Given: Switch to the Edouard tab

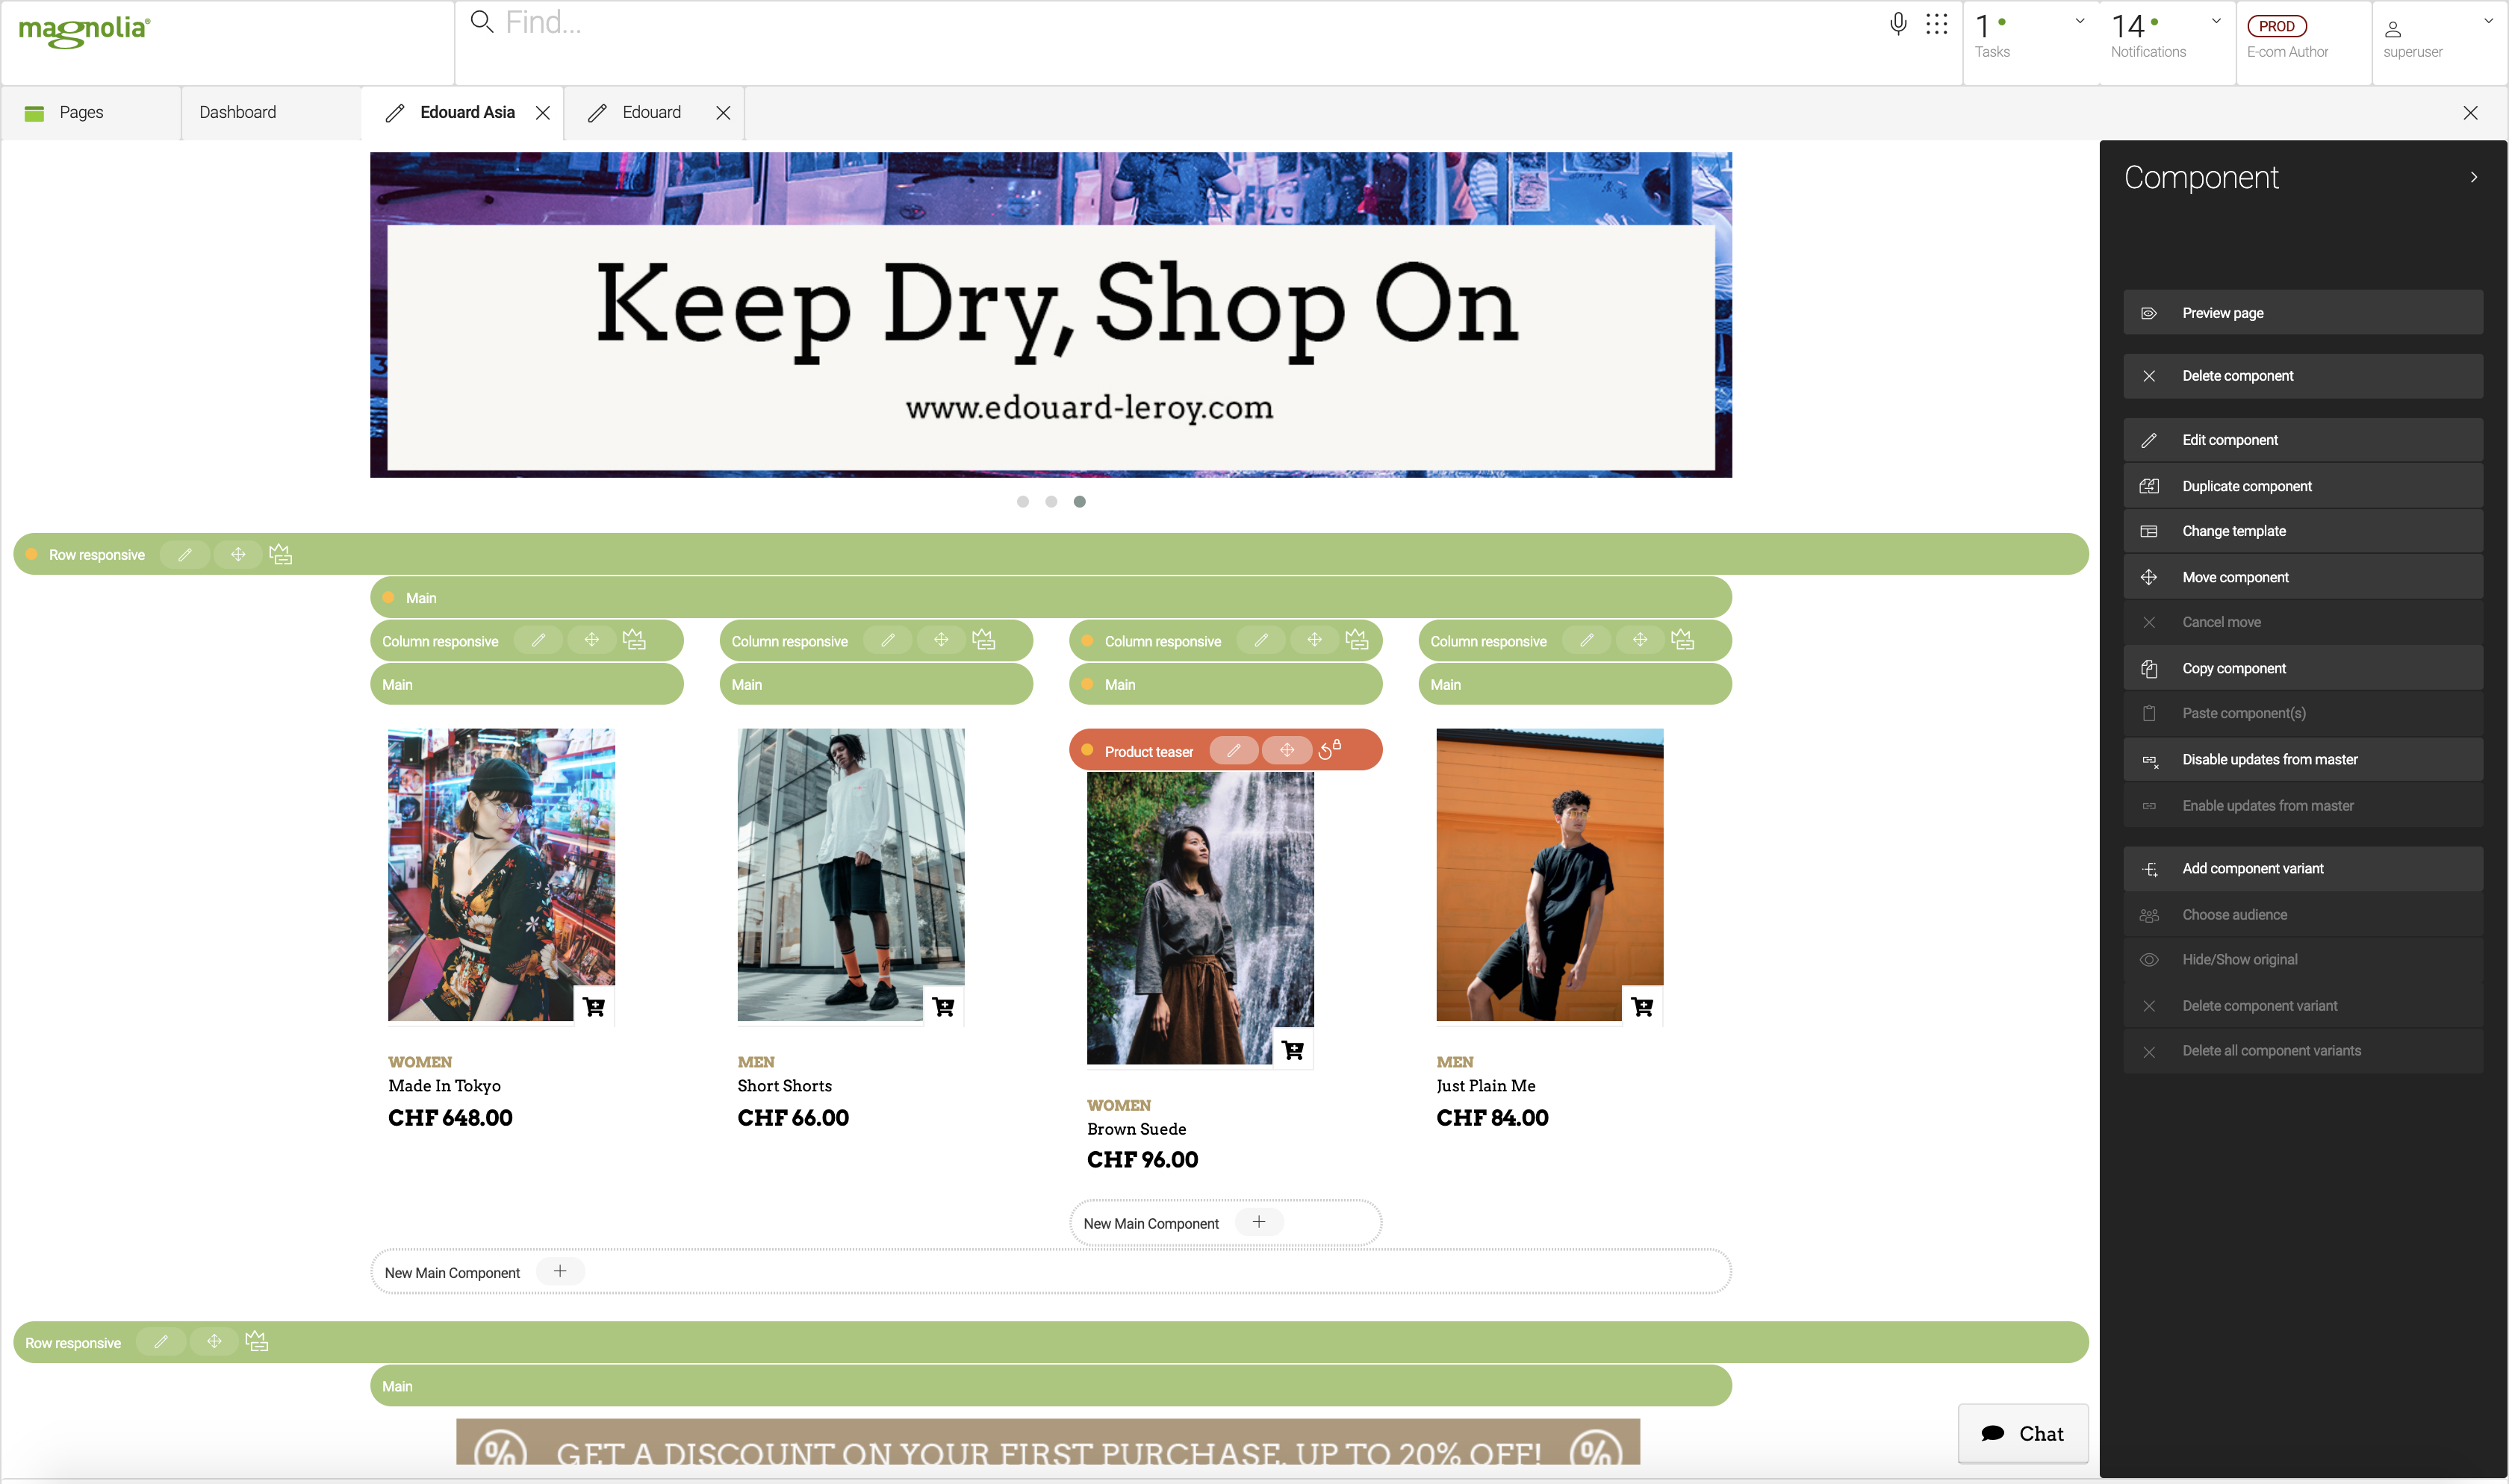Looking at the screenshot, I should point(651,112).
